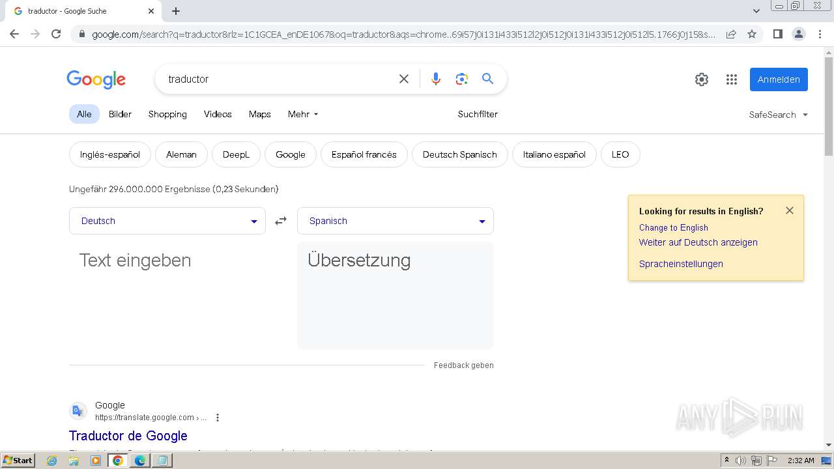Image resolution: width=834 pixels, height=469 pixels.
Task: Select the Español francés chip
Action: pyautogui.click(x=364, y=154)
